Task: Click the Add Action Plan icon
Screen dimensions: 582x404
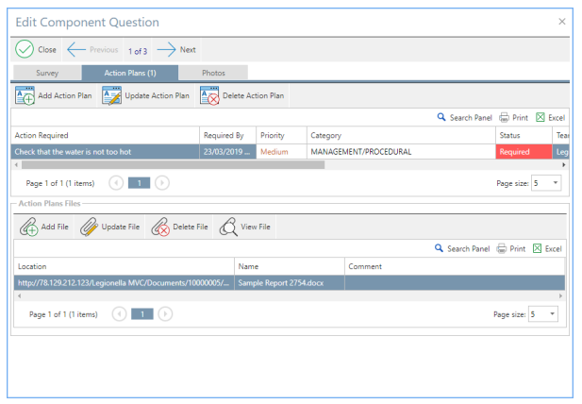Action: (25, 95)
